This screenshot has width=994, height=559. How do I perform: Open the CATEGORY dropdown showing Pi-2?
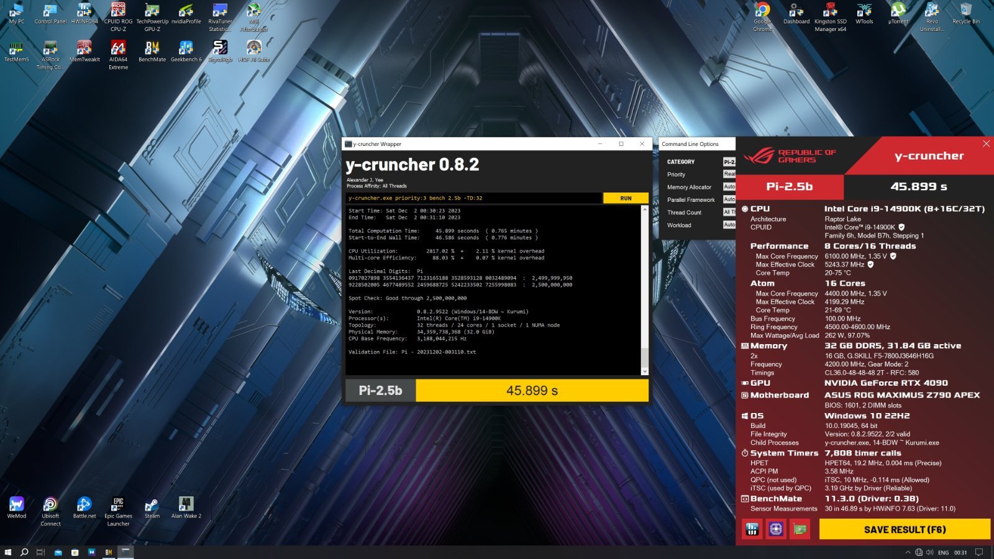coord(729,161)
